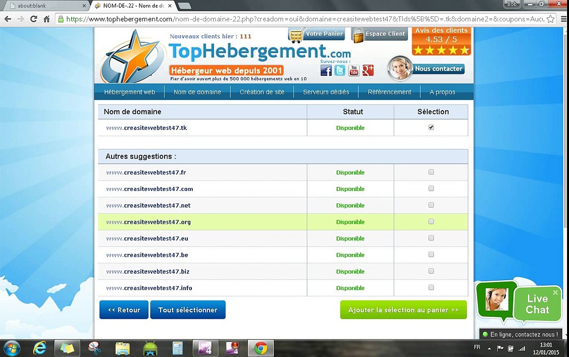Open the Référencement menu
This screenshot has width=569, height=357.
point(390,92)
